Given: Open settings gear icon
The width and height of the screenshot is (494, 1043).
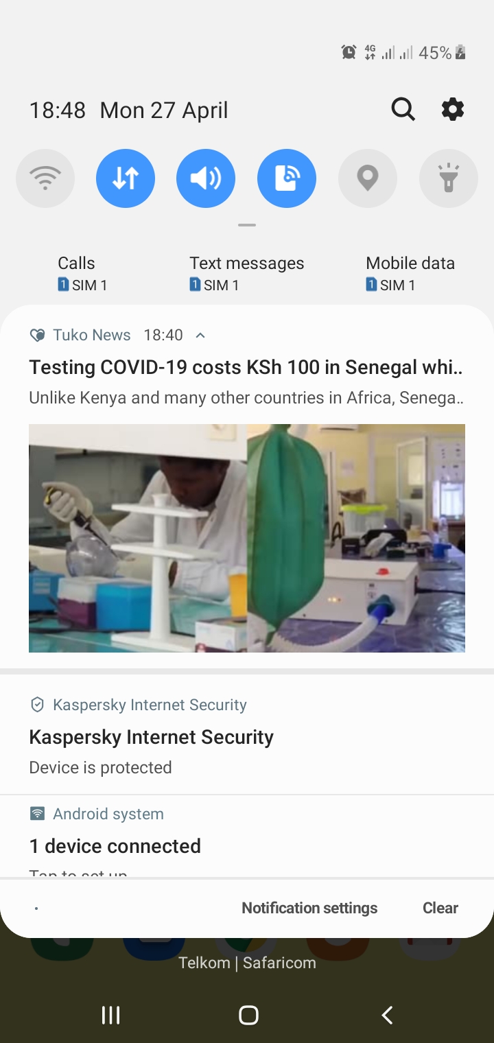Looking at the screenshot, I should (452, 109).
